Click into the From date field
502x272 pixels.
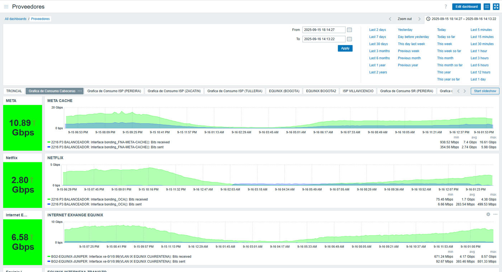pyautogui.click(x=323, y=30)
